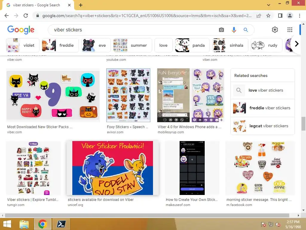306x230 pixels.
Task: Open a new browser tab
Action: [81, 5]
